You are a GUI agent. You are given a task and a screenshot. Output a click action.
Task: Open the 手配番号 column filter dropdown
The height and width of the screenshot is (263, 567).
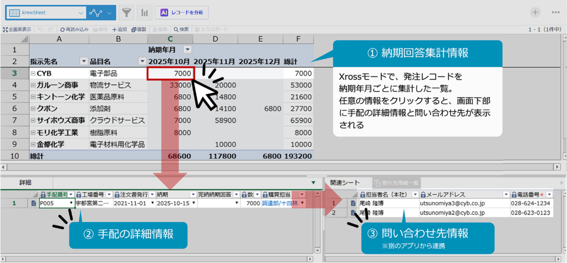(x=71, y=194)
